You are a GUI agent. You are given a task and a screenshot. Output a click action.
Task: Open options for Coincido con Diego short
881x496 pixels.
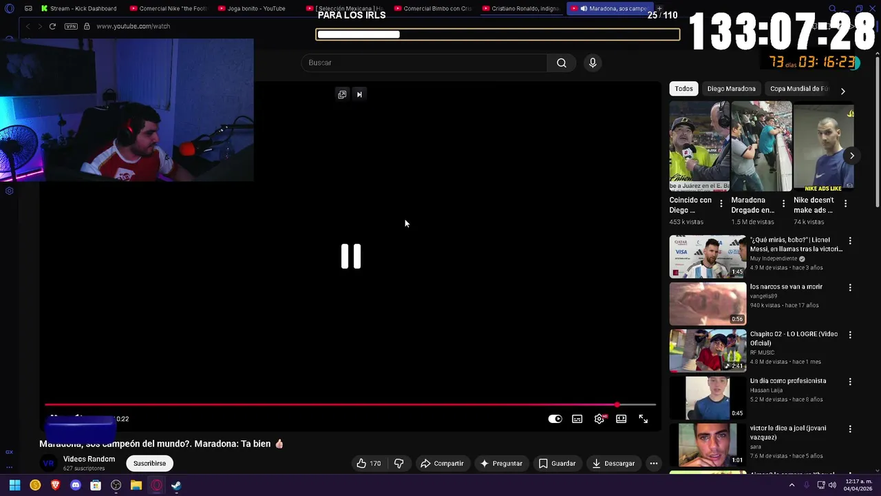click(721, 204)
